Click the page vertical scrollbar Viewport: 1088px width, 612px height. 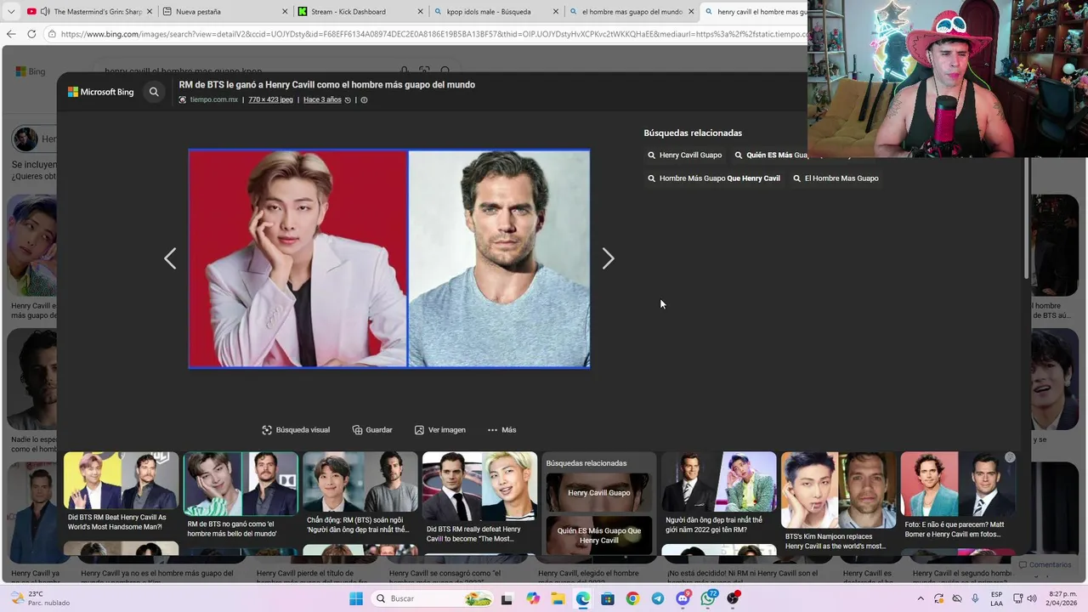pyautogui.click(x=1027, y=217)
